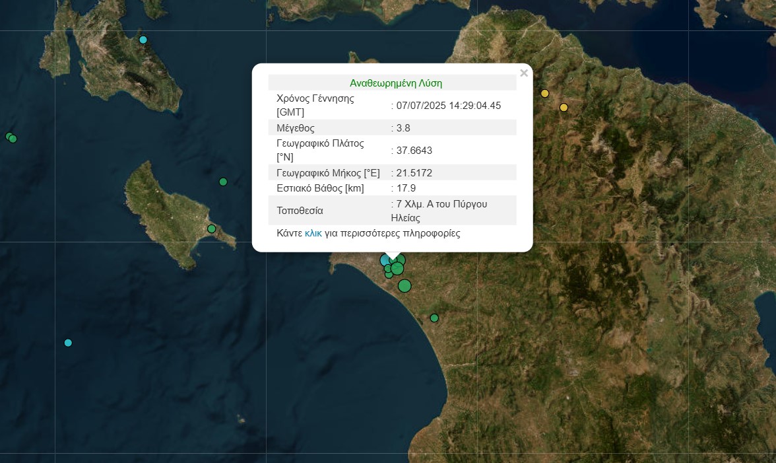Select the yellow marker closest to the popup's close button
Viewport: 776px width, 463px height.
coord(545,93)
